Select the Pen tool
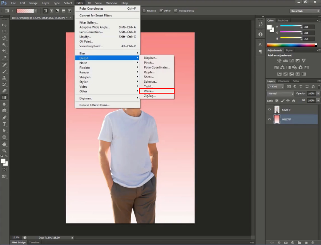 [x=4, y=118]
